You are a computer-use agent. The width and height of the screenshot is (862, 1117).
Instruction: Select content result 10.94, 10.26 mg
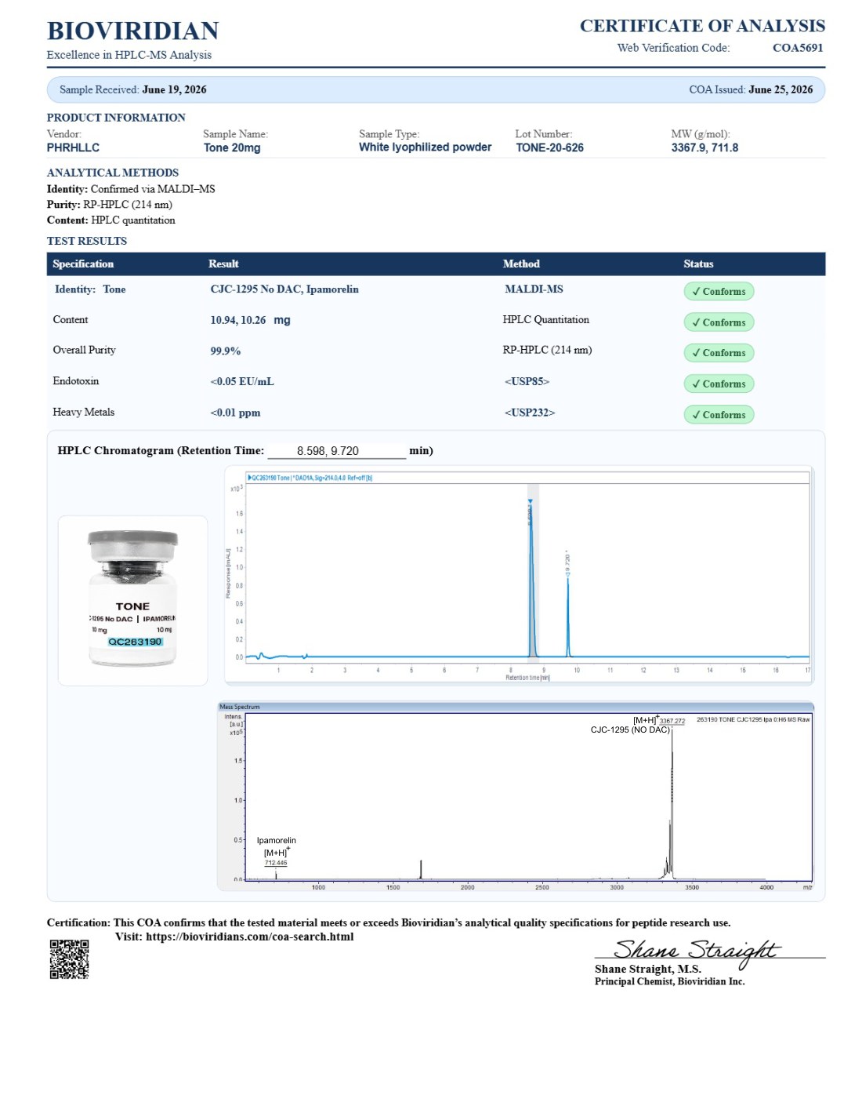(250, 320)
